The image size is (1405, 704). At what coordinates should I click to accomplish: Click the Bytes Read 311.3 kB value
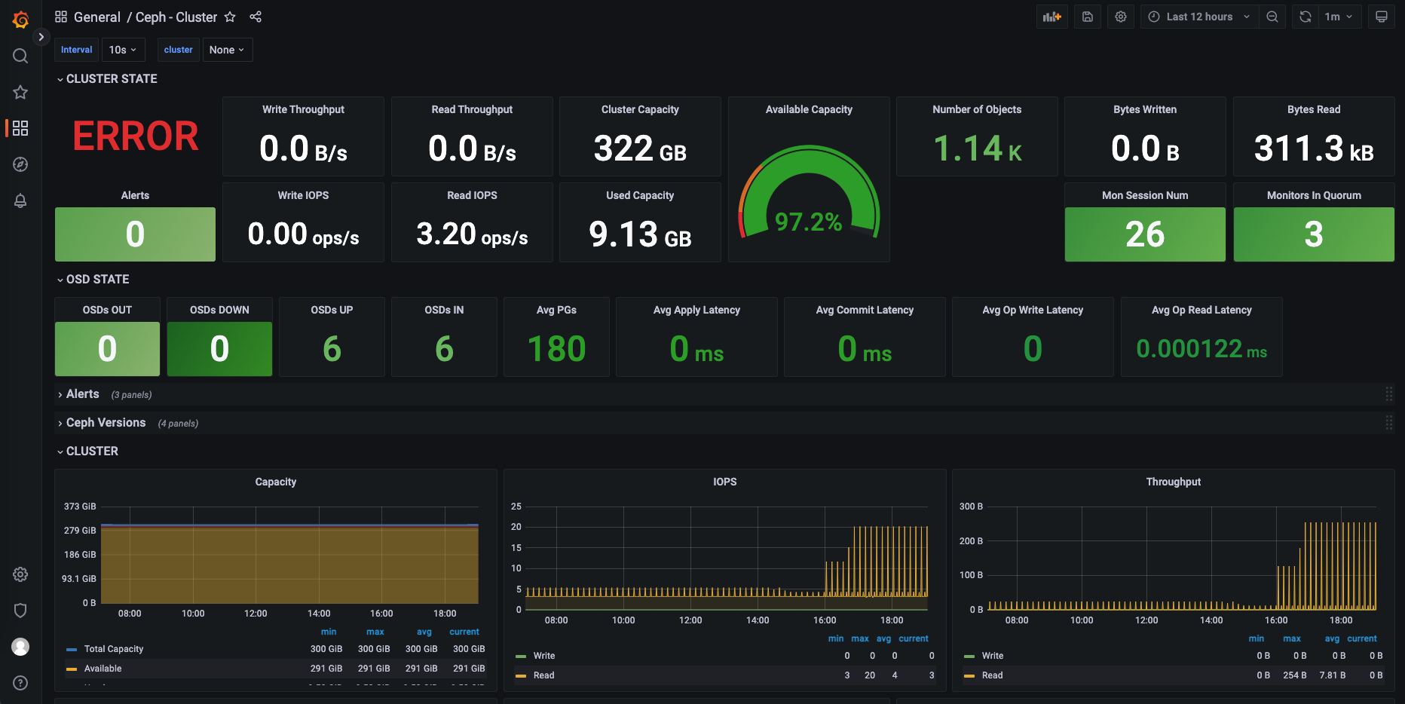tap(1314, 148)
